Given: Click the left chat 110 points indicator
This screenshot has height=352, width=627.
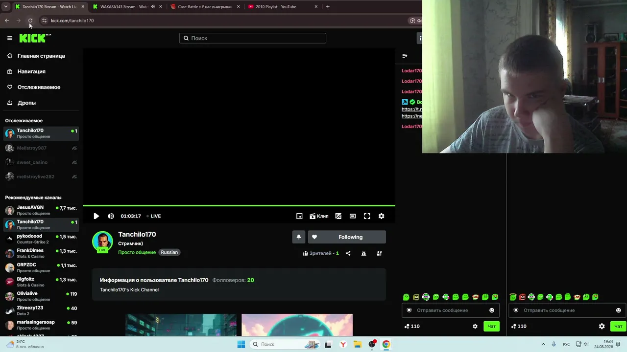Looking at the screenshot, I should click(412, 326).
